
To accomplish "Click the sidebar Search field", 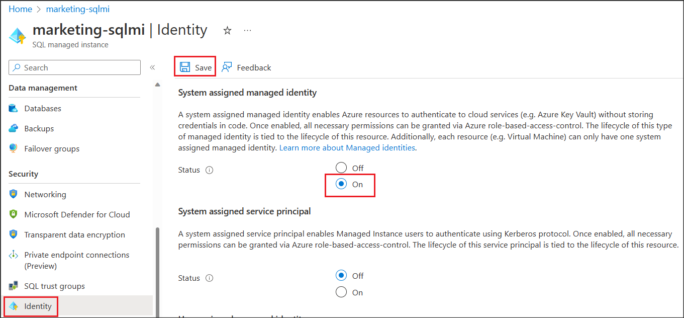I will tap(75, 67).
